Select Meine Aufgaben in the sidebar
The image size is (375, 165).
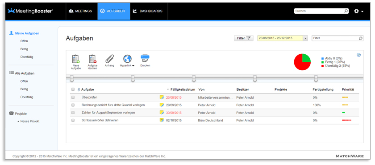point(27,33)
